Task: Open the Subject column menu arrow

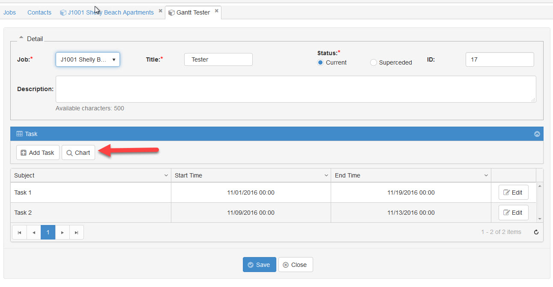Action: pos(166,175)
